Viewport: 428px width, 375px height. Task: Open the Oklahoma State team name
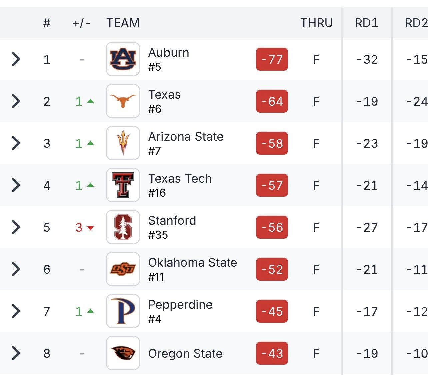(192, 263)
